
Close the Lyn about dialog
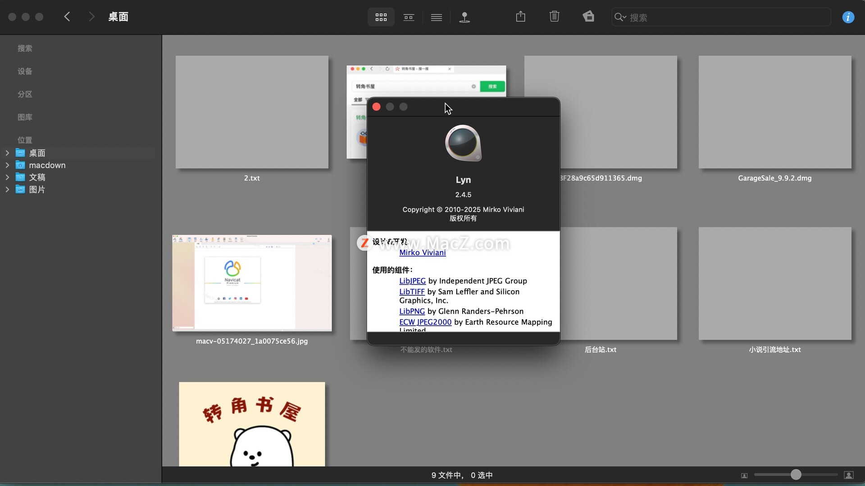(377, 107)
